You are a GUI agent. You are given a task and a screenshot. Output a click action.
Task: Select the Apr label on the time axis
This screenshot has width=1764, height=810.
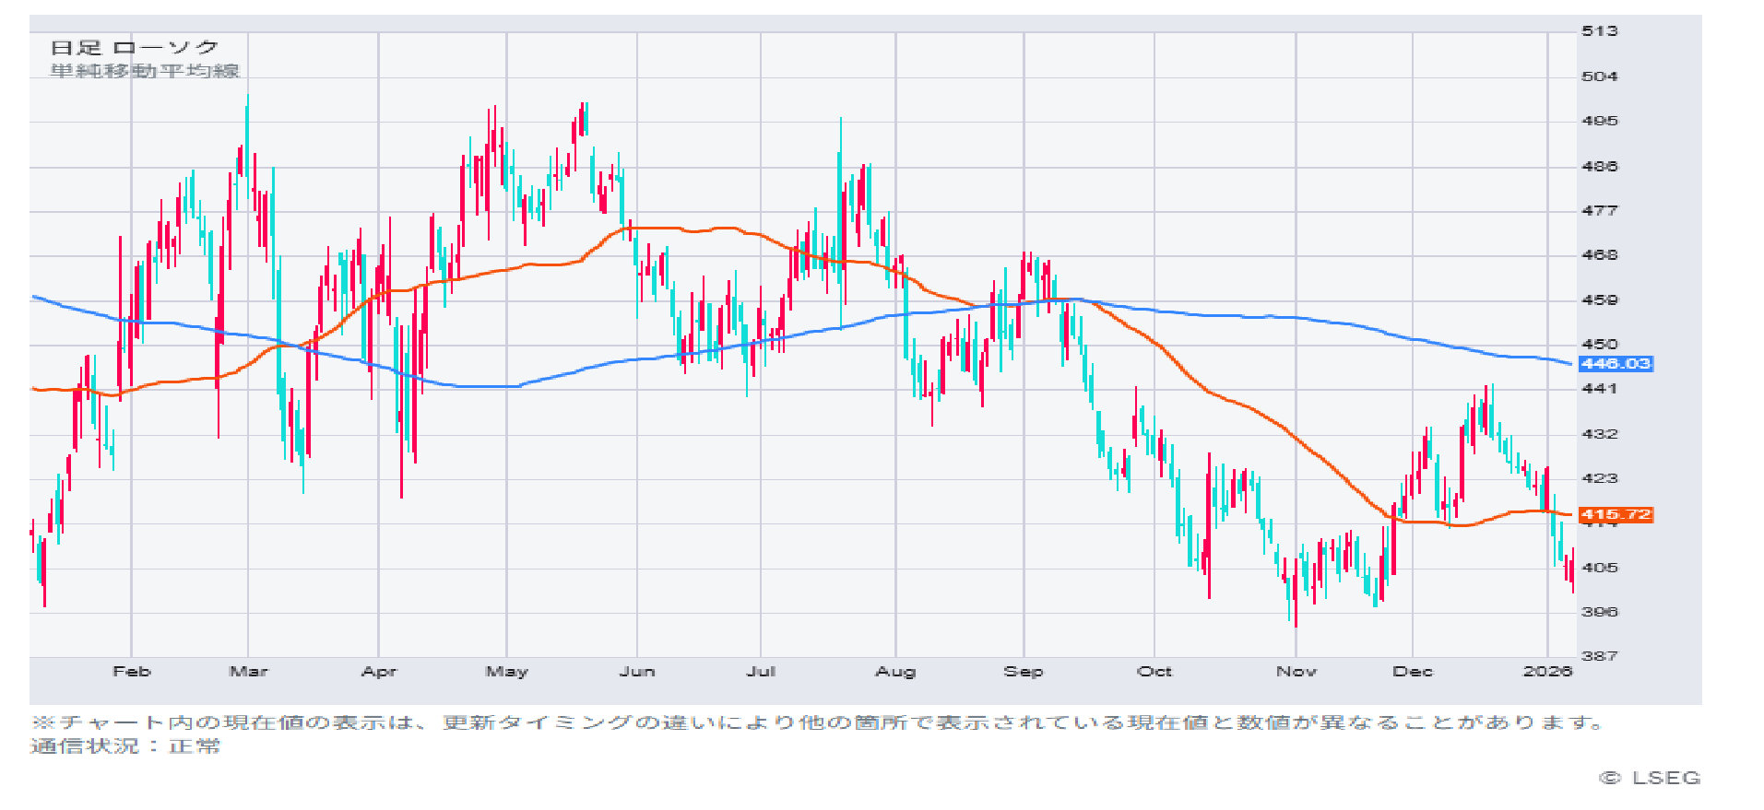click(x=379, y=672)
